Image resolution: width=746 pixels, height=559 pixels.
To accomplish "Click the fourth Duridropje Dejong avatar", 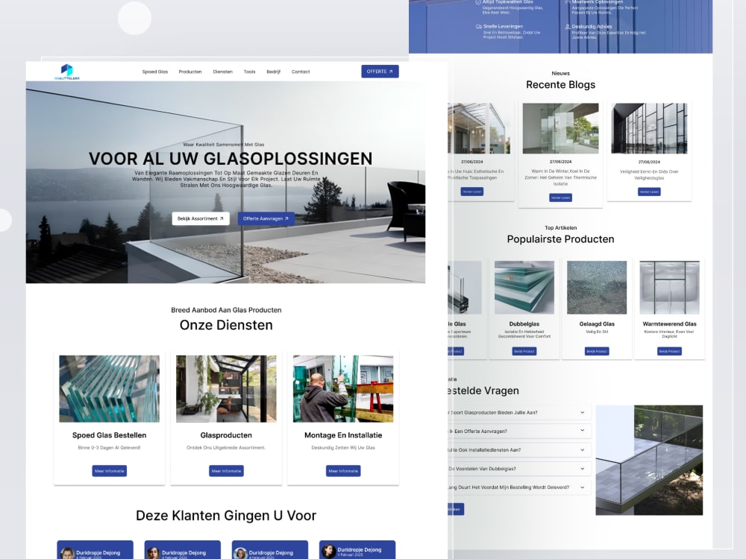I will (328, 552).
